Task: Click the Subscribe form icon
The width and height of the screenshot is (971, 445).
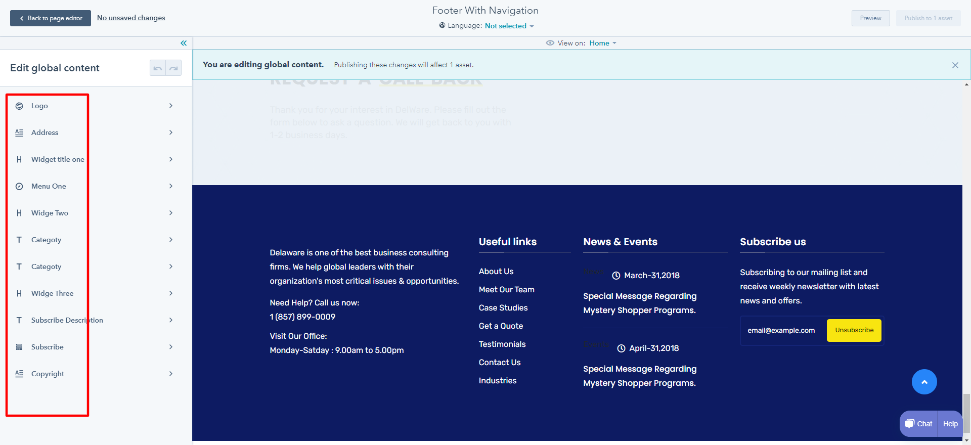Action: click(19, 347)
